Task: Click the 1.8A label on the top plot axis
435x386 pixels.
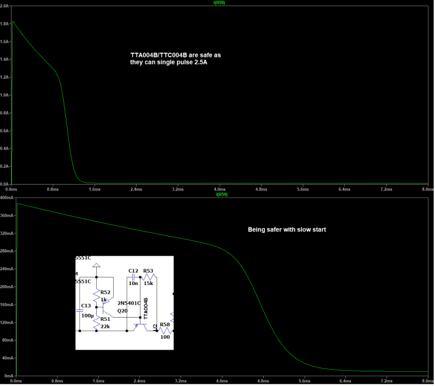Action: (4, 24)
